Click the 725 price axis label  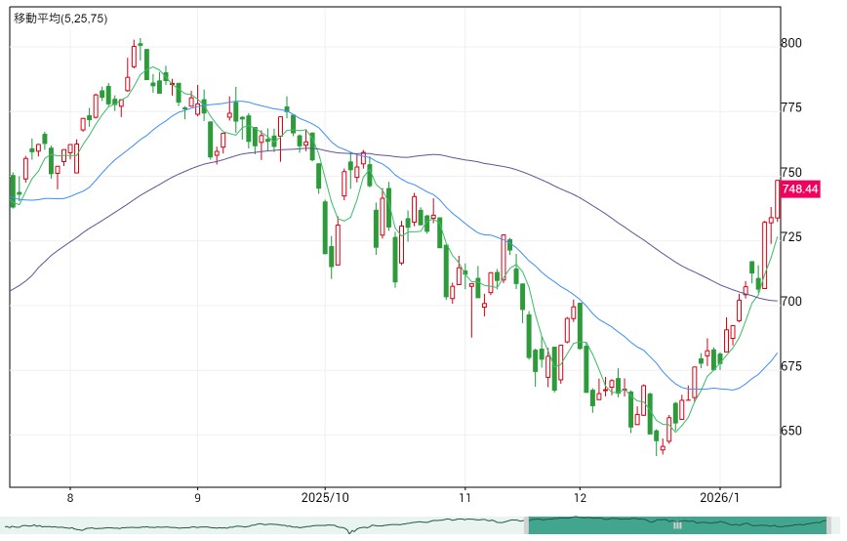coord(791,236)
